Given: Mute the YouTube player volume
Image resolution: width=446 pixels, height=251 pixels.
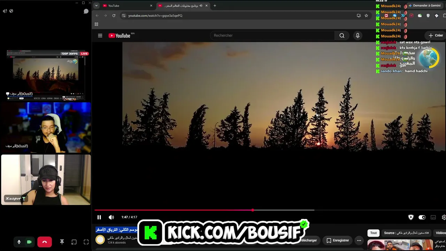Looking at the screenshot, I should click(x=111, y=217).
